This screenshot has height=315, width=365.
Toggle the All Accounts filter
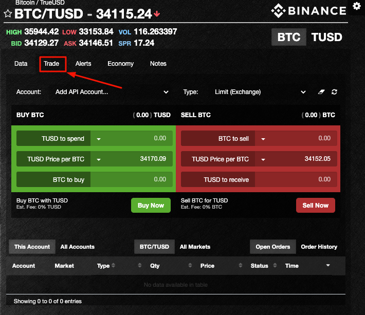pyautogui.click(x=78, y=247)
